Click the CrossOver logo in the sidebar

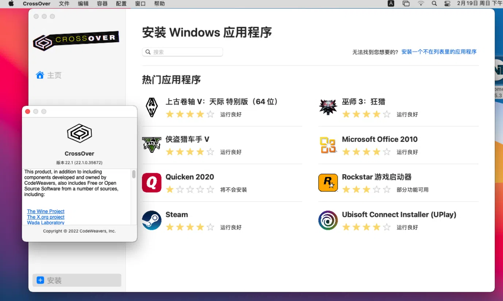pyautogui.click(x=76, y=42)
